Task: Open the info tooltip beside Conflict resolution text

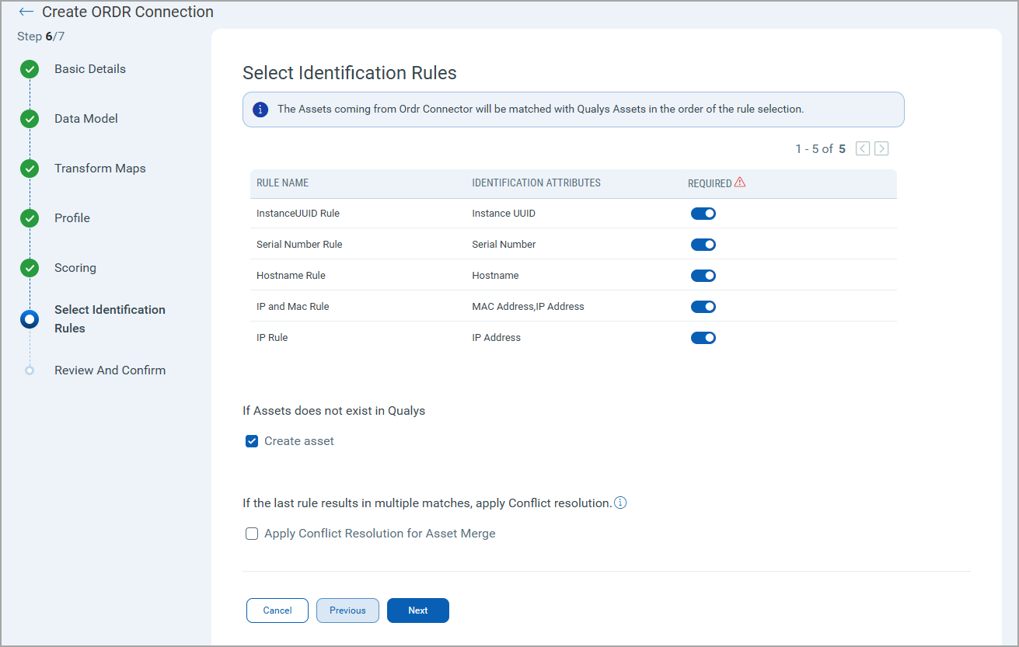Action: (620, 503)
